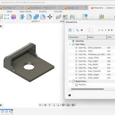Open the zoom options dropdown arrow

coord(60,105)
